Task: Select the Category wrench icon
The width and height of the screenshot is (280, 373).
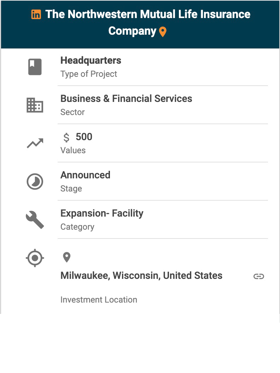Action: coord(35,220)
